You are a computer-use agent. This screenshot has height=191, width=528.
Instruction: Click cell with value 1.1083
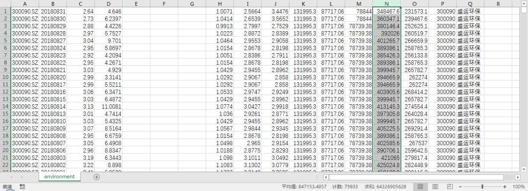point(220,165)
